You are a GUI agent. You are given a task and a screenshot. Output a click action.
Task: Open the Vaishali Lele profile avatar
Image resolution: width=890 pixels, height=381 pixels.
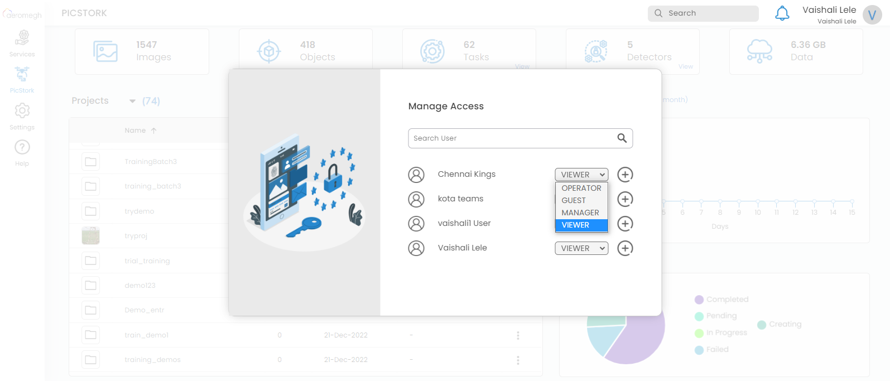coord(872,15)
